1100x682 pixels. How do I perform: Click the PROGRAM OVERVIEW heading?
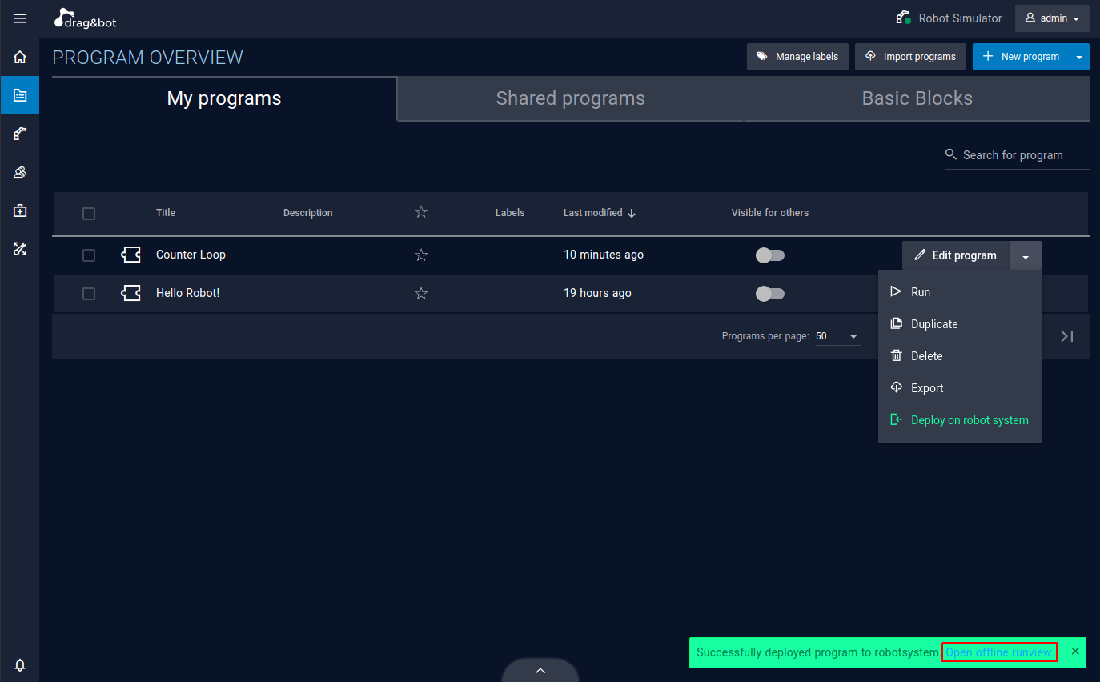(148, 58)
